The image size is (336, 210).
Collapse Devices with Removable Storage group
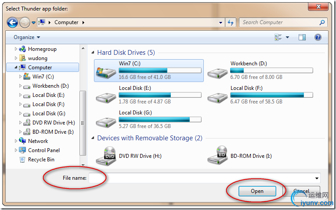coord(93,138)
